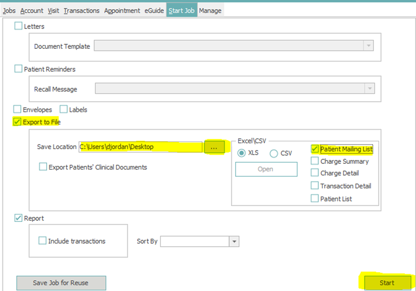This screenshot has width=416, height=291.
Task: Check the Charge Summary export option
Action: point(315,161)
